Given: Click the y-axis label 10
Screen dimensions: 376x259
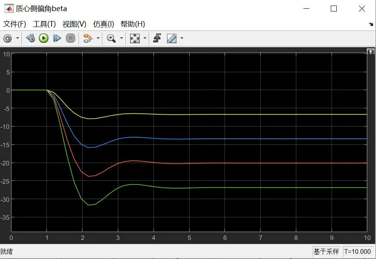Looking at the screenshot, I should pyautogui.click(x=6, y=54).
